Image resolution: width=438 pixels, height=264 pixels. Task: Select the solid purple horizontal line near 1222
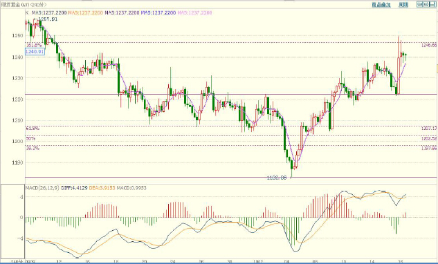pos(230,94)
